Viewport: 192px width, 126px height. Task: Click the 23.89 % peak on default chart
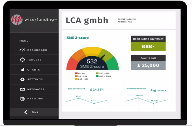tap(138, 98)
